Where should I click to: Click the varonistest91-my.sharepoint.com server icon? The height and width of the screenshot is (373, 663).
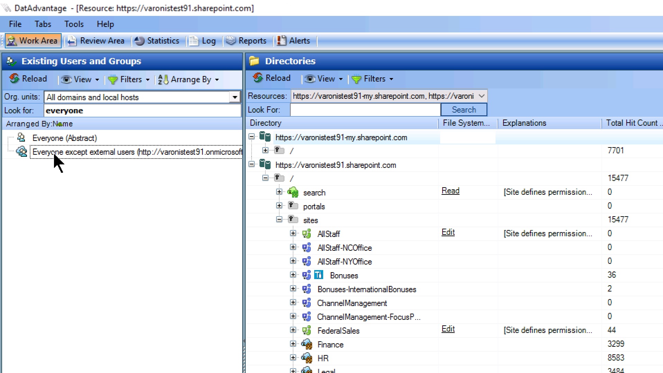(x=265, y=137)
